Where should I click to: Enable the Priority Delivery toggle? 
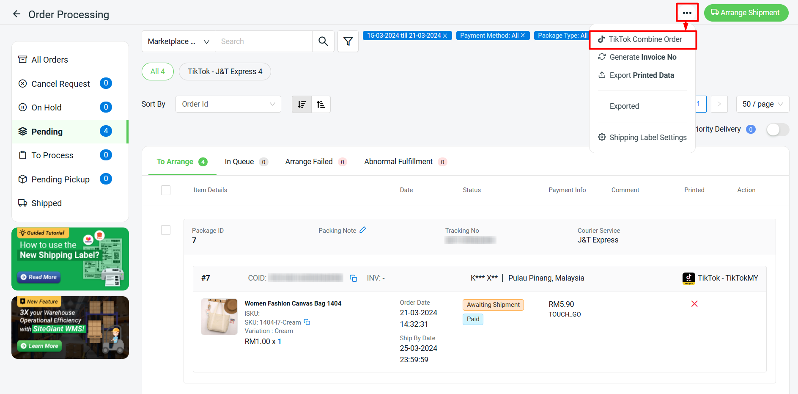(x=777, y=129)
